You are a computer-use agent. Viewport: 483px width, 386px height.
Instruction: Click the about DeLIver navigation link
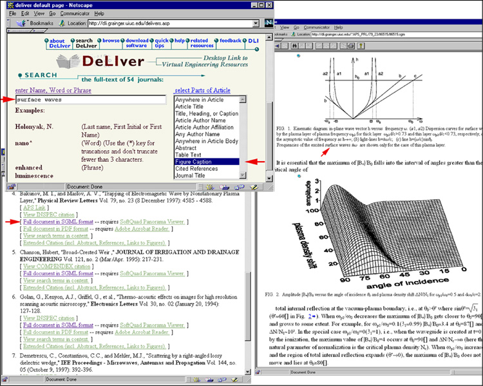[x=59, y=43]
